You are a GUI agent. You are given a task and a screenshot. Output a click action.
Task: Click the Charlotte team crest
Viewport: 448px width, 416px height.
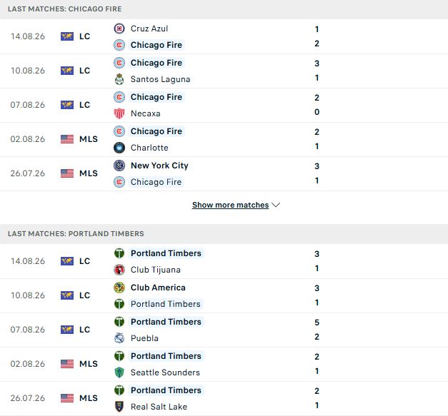coord(119,148)
